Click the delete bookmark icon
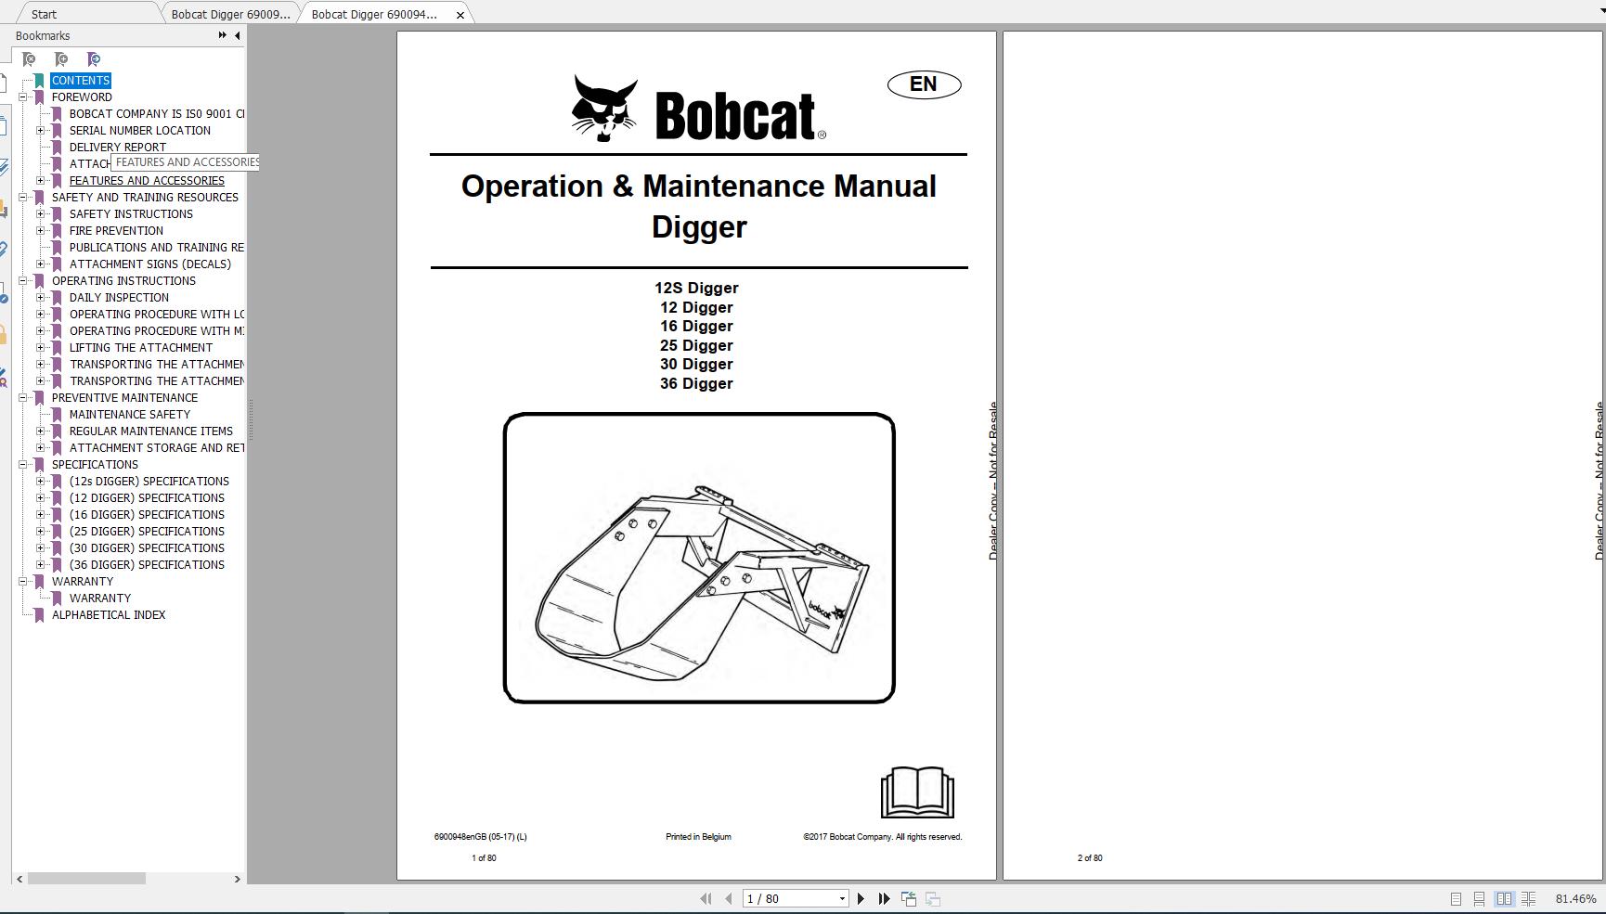Image resolution: width=1606 pixels, height=914 pixels. tap(30, 59)
